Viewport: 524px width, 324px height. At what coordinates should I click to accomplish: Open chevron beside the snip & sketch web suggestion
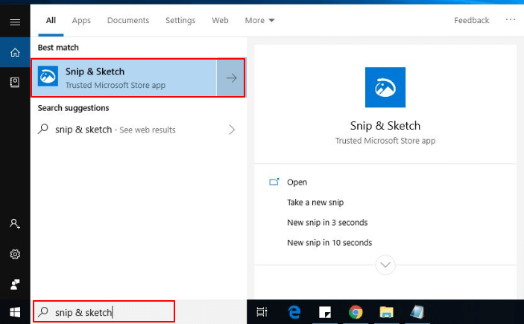232,130
